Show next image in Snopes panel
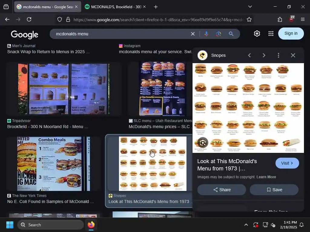The image size is (310, 232). (x=264, y=55)
